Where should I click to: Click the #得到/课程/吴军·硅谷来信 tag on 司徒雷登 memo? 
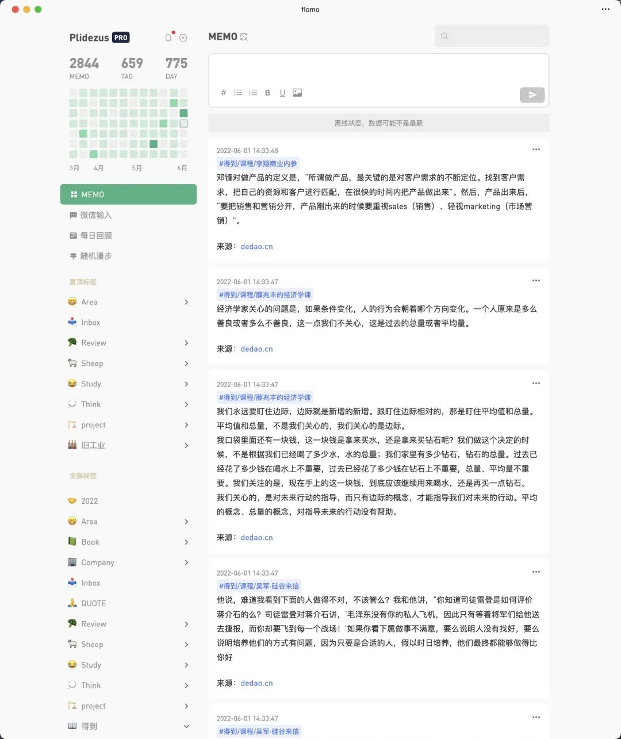[x=259, y=586]
